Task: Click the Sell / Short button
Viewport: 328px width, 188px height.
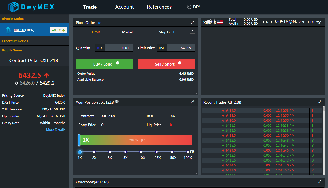Action: pyautogui.click(x=166, y=64)
